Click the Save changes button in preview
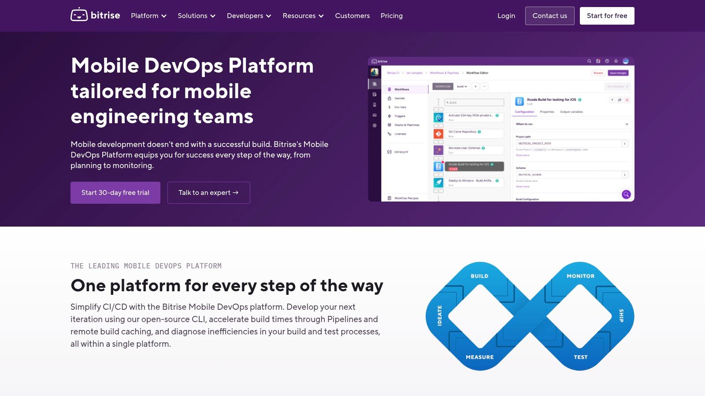The height and width of the screenshot is (396, 705). (618, 73)
